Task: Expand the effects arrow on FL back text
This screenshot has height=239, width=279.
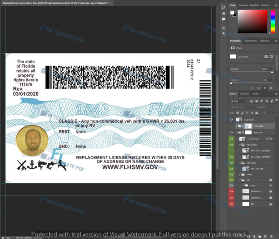Action: pos(274,139)
